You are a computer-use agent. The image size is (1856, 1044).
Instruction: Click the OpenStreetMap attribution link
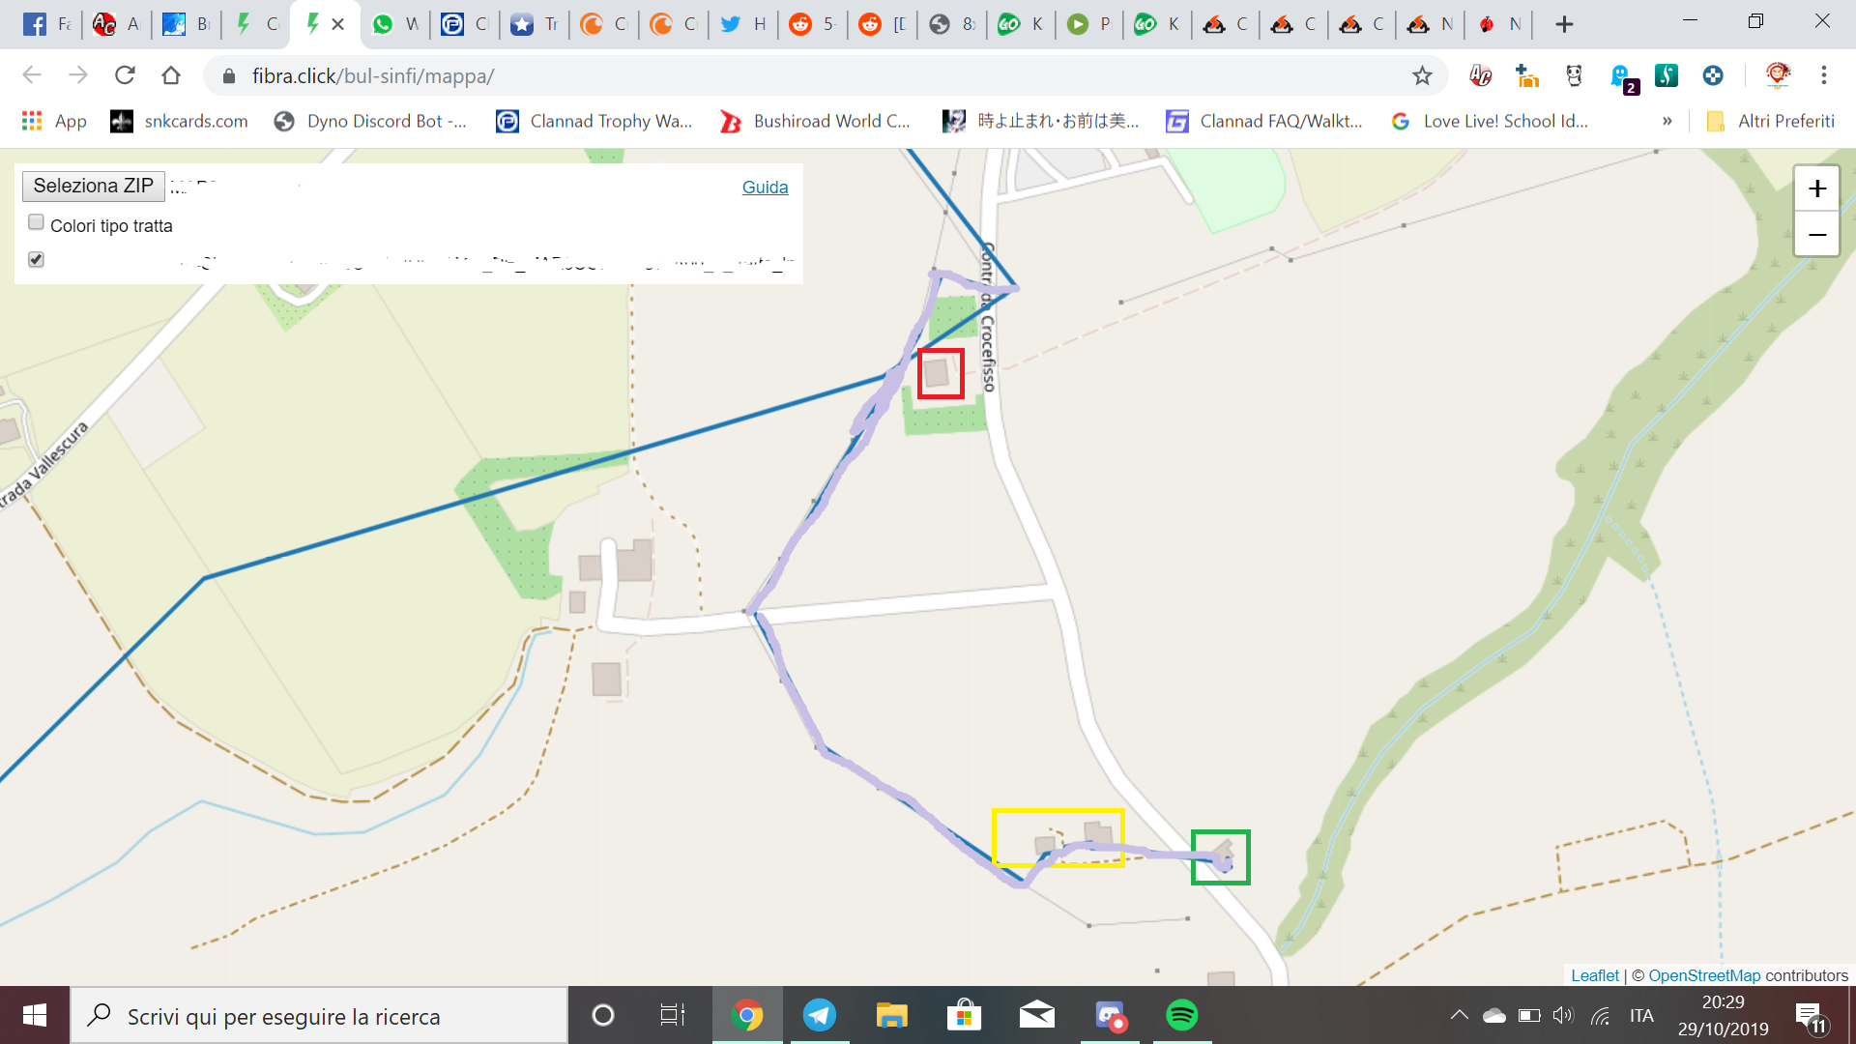tap(1703, 975)
